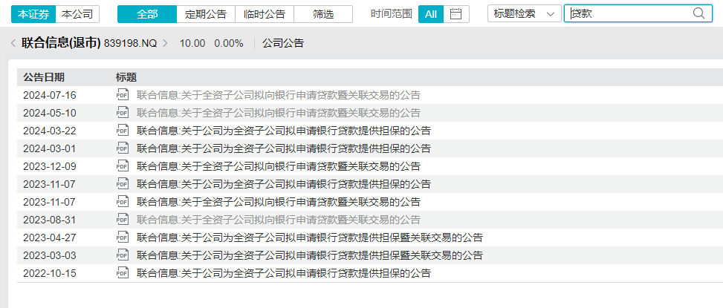Open 2023-03-03 guarantee related transaction title
The image size is (723, 308).
[310, 255]
